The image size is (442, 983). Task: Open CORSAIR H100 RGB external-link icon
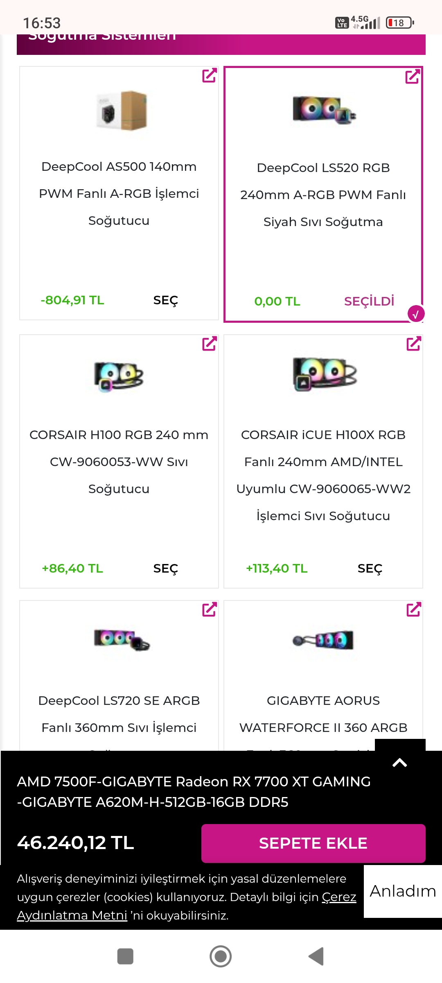[x=209, y=344]
